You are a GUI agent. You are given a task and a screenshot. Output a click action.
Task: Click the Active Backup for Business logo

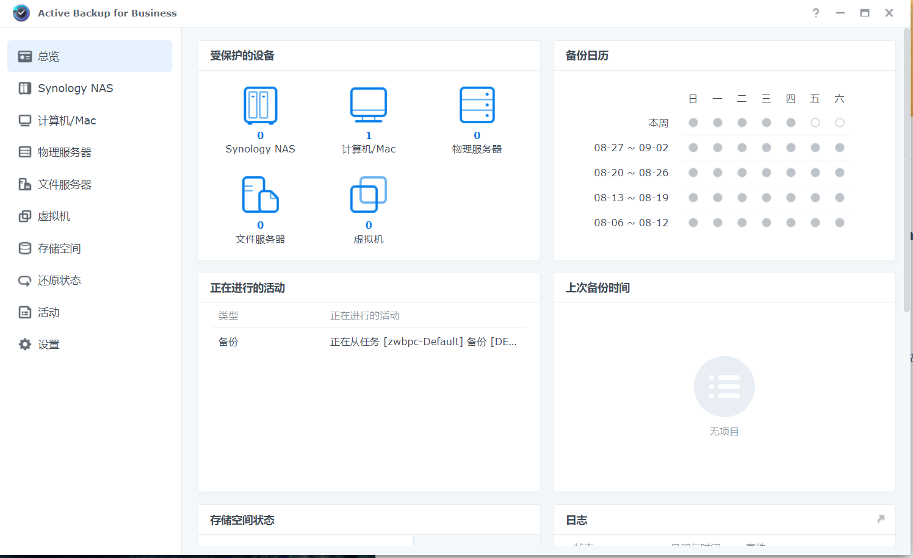pyautogui.click(x=21, y=13)
